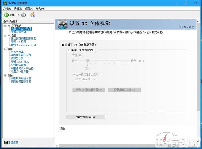
Task: Select 查看游戏分级 in the tree
Action: [18, 32]
